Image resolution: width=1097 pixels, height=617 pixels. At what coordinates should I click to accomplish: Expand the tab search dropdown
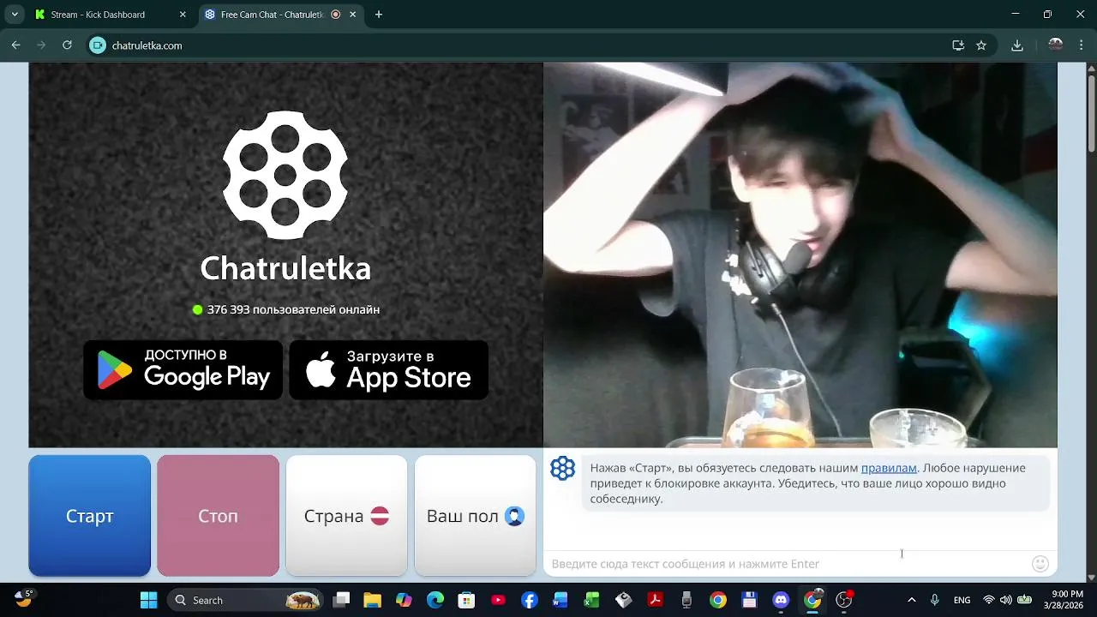click(15, 15)
